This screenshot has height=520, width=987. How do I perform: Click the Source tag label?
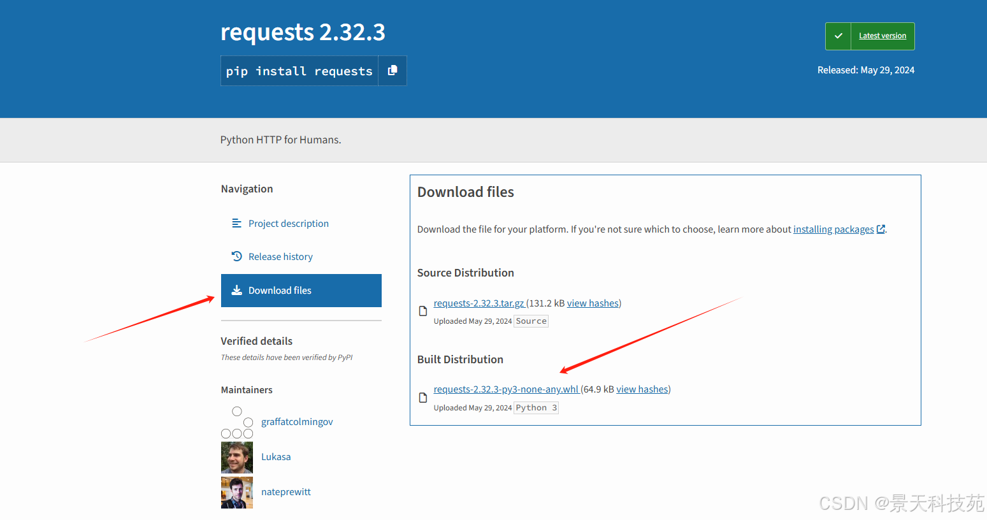click(531, 321)
